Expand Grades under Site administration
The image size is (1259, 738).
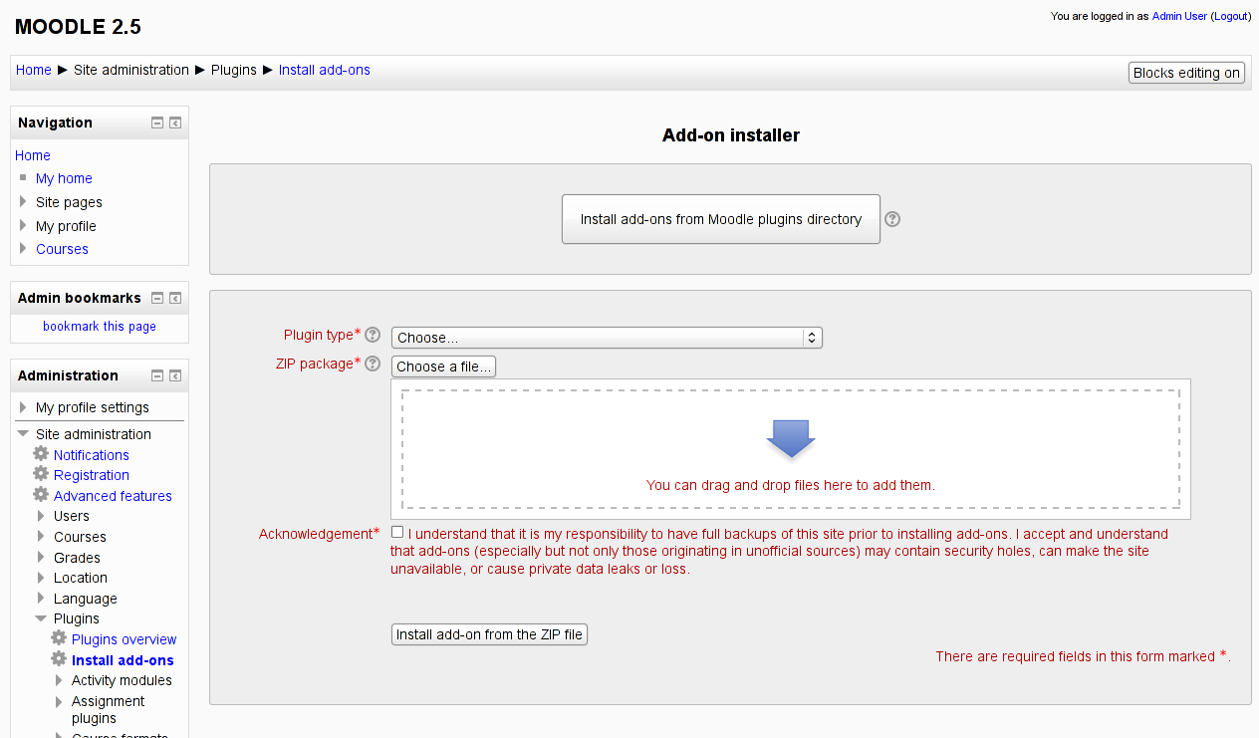(41, 558)
